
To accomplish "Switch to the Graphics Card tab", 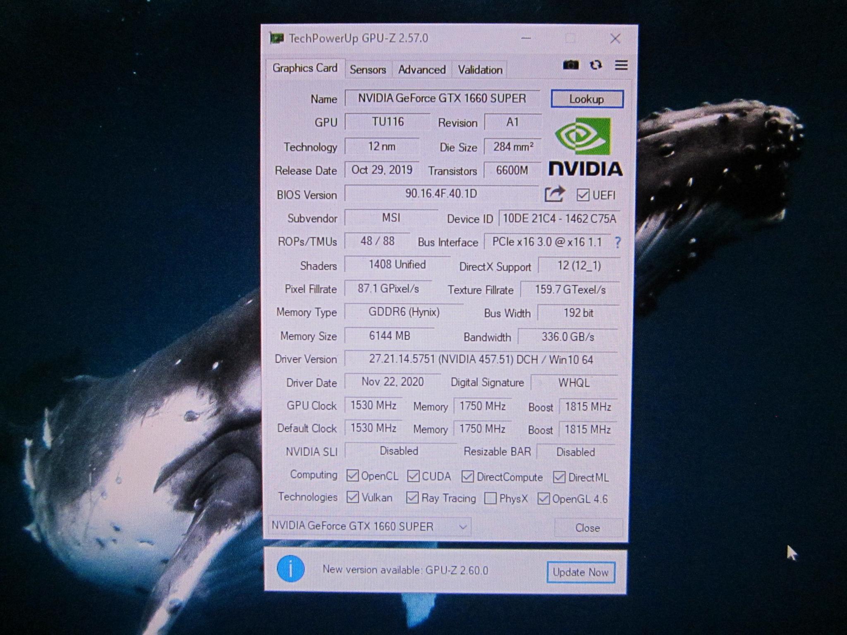I will pos(305,68).
